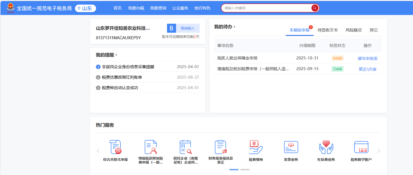
Task: Open the 我要办税 menu
Action: tap(136, 8)
